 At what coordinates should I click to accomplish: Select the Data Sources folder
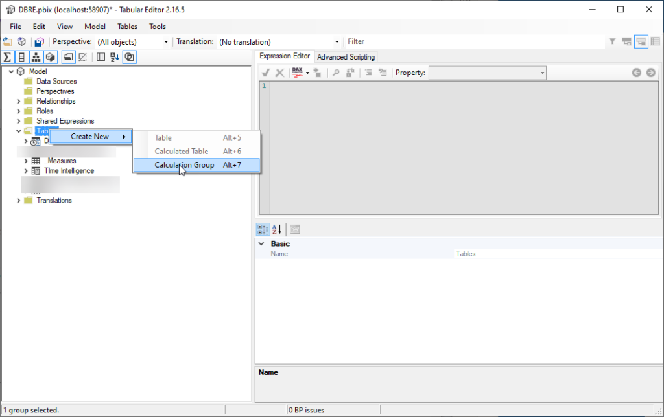click(x=56, y=81)
